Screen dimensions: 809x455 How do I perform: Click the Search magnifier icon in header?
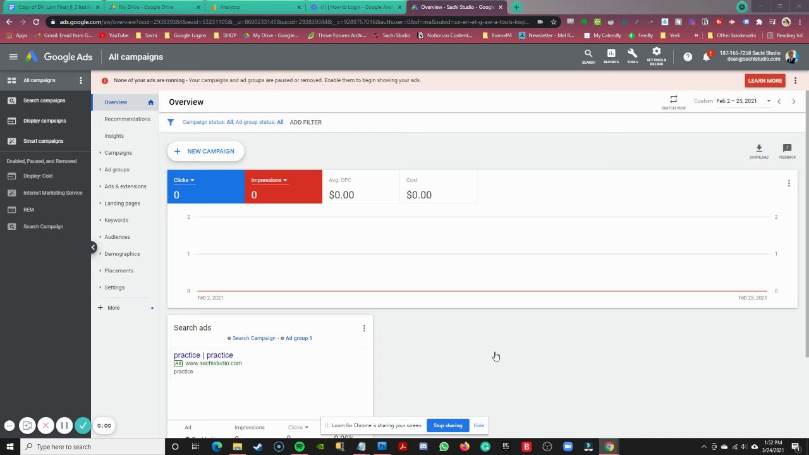point(588,56)
